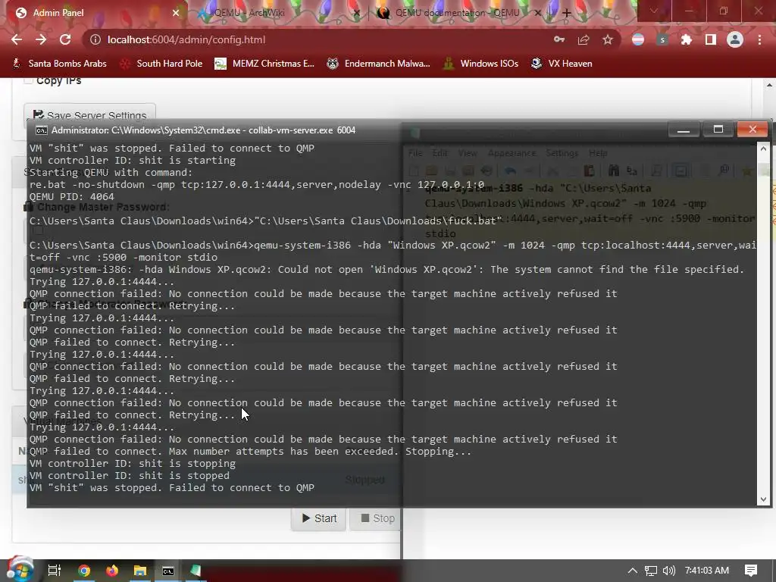This screenshot has width=776, height=582.
Task: Click 'Max number attempts has been exceeded' line
Action: (250, 452)
